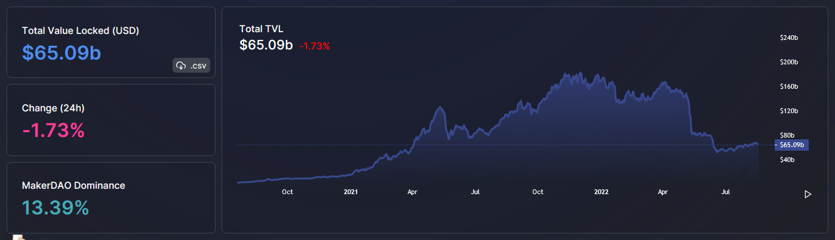Click the Apr label after 2022
This screenshot has width=835, height=240.
coord(662,192)
